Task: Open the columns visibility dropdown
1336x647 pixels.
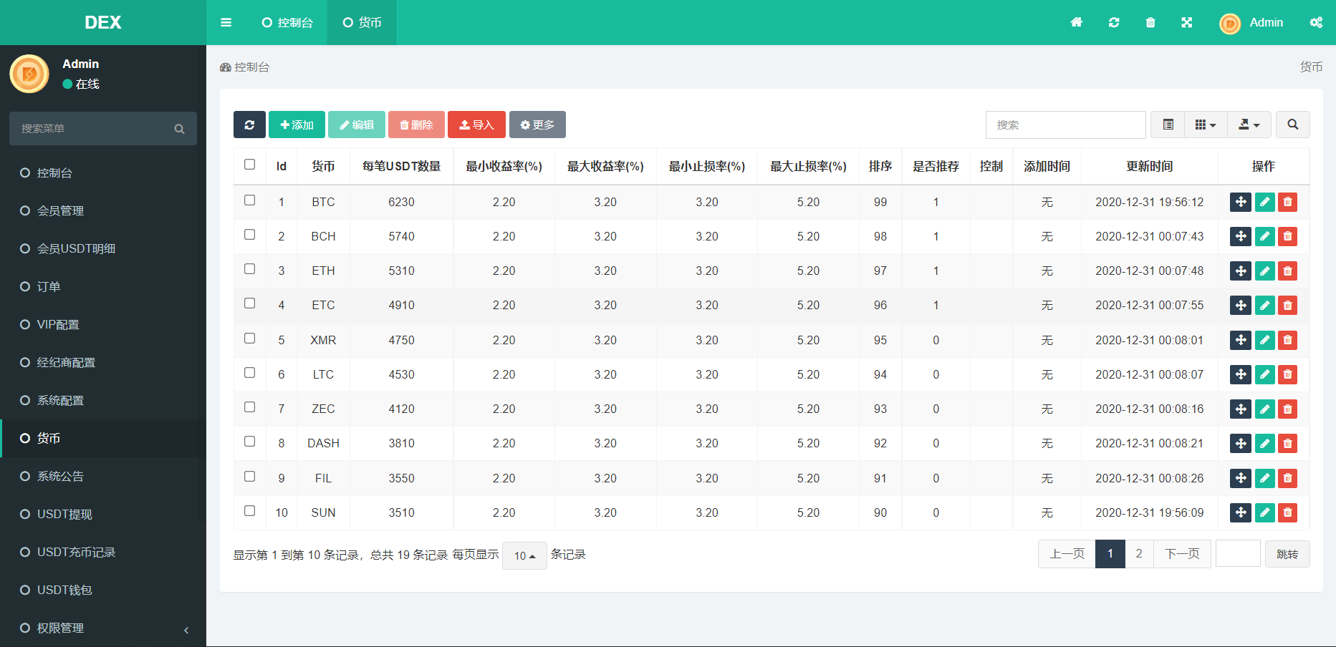Action: (1206, 125)
